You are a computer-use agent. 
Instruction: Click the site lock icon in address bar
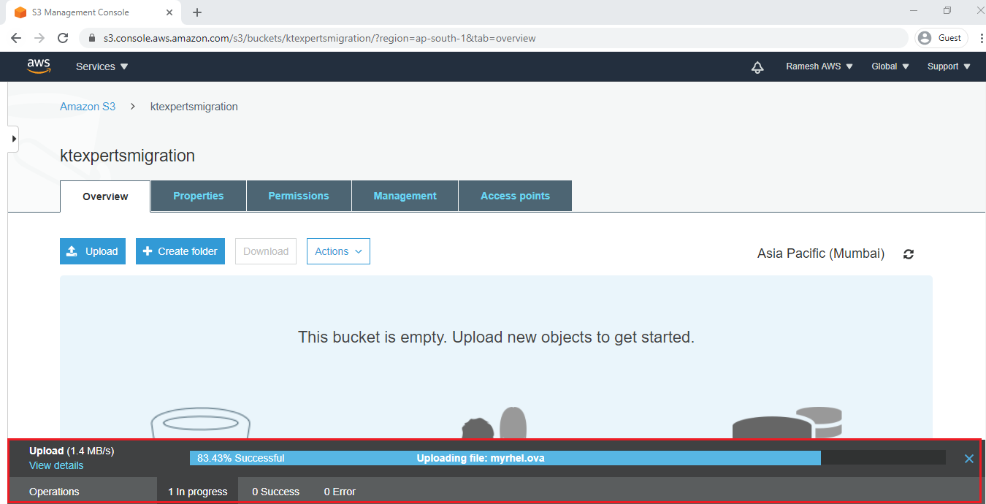(x=92, y=38)
